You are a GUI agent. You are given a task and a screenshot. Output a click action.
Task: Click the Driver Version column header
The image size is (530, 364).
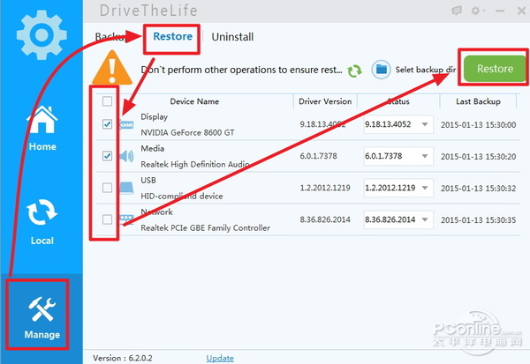(x=325, y=101)
